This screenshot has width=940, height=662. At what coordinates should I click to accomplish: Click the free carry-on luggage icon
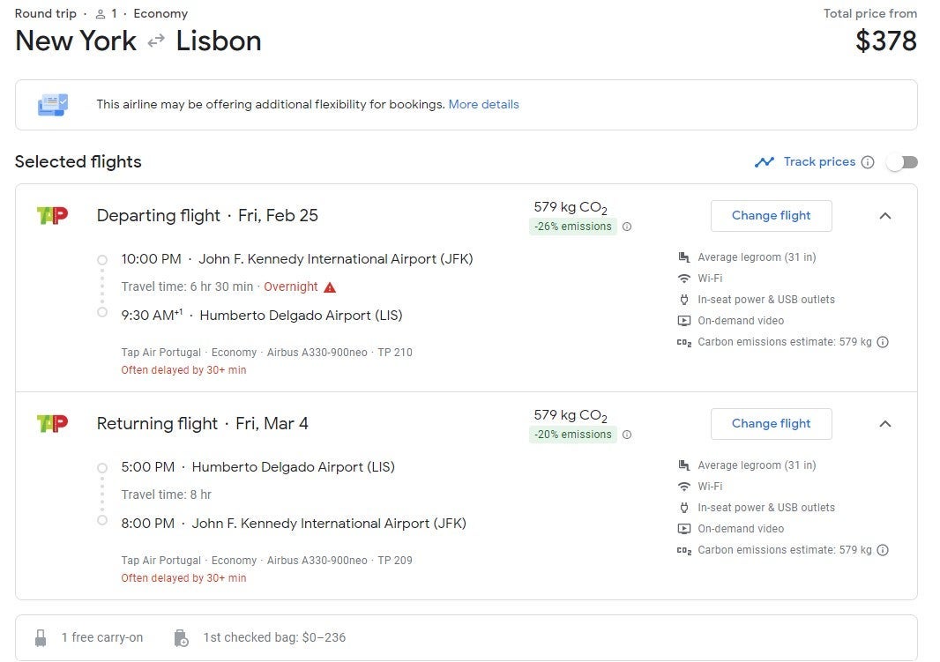point(41,637)
